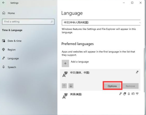
Task: Click the Remove button
Action: (x=130, y=86)
